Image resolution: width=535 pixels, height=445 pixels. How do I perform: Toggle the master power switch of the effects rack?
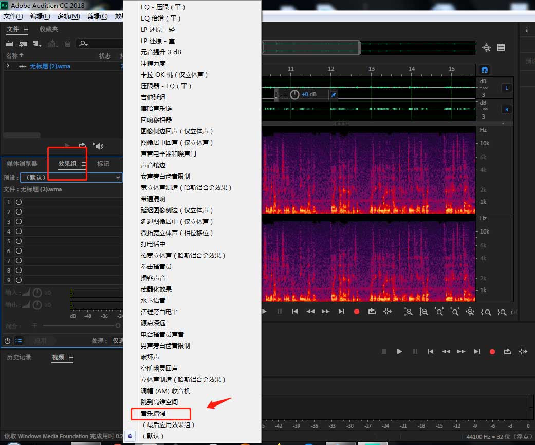pyautogui.click(x=8, y=340)
